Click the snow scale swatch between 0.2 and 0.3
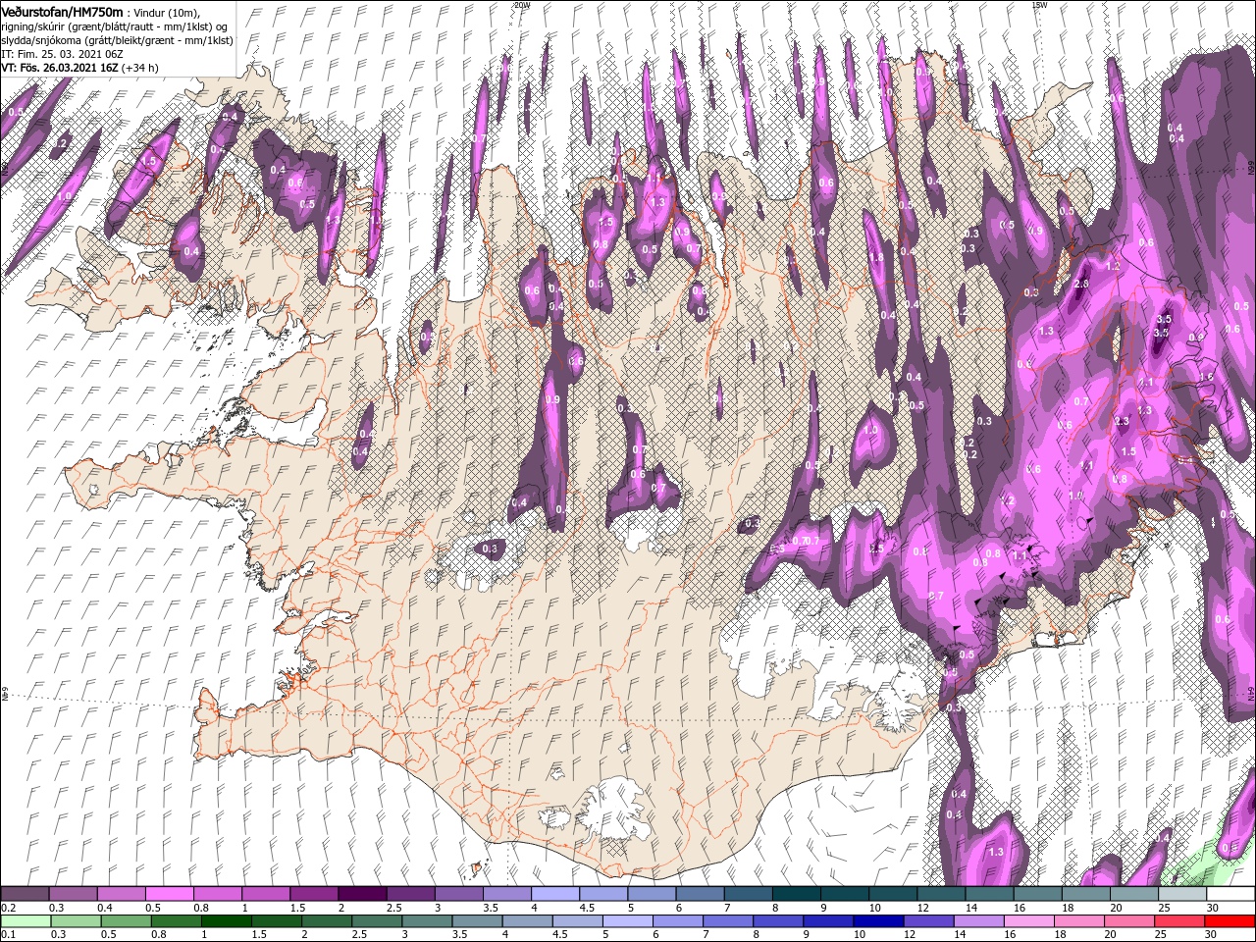Image resolution: width=1256 pixels, height=942 pixels. click(26, 894)
